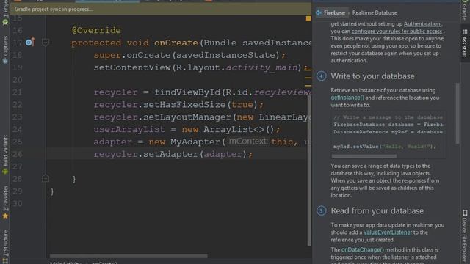470x264 pixels.
Task: Click activity_main in setContentView line
Action: (x=261, y=67)
